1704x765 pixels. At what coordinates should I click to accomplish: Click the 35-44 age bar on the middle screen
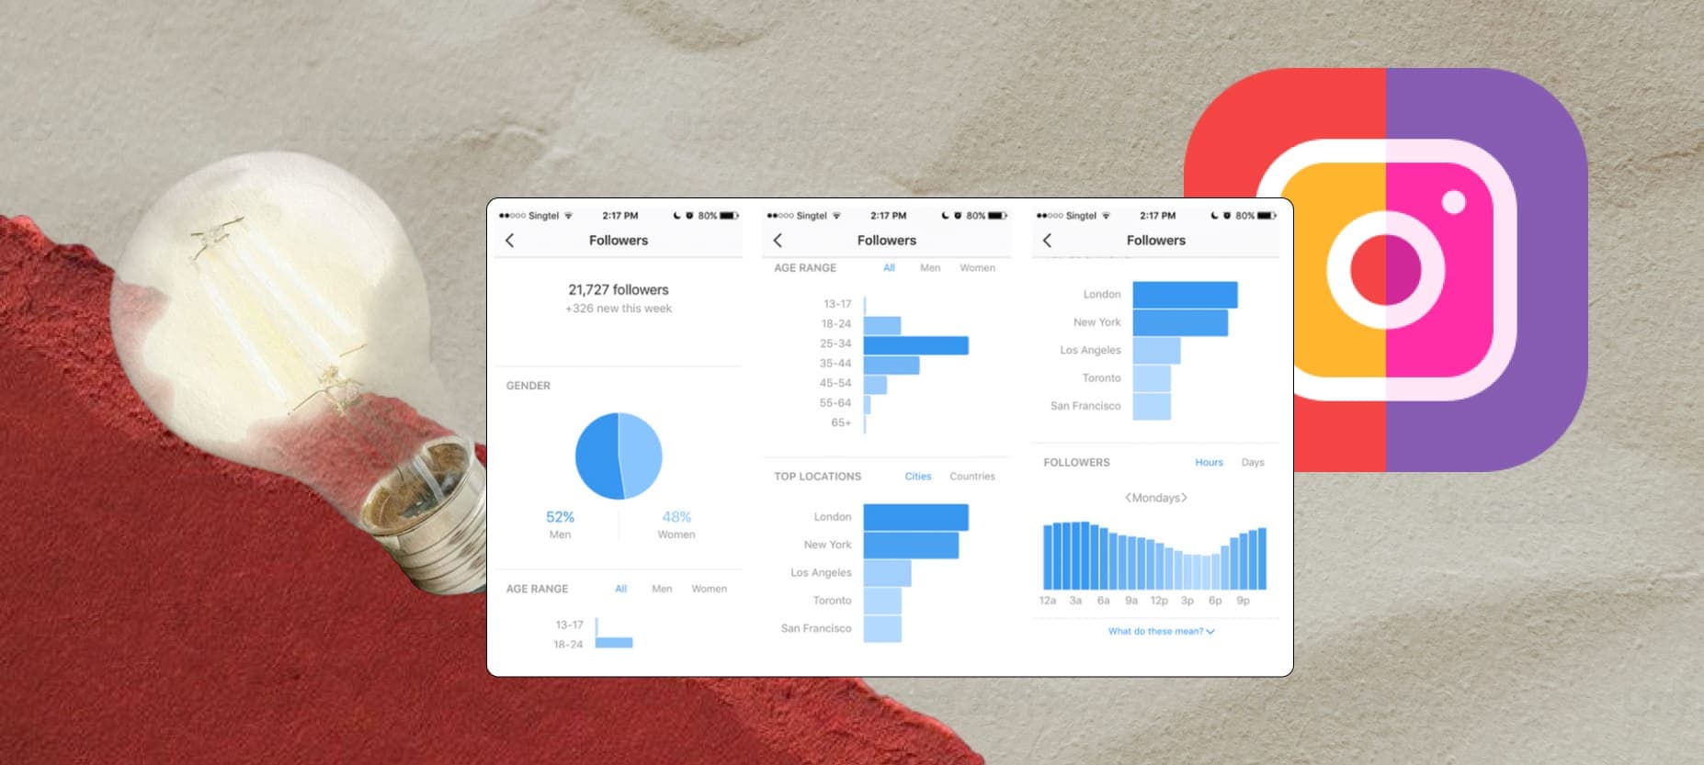tap(892, 365)
